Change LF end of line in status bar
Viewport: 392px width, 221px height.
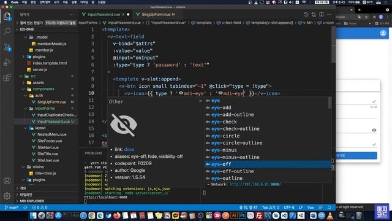[x=301, y=207]
